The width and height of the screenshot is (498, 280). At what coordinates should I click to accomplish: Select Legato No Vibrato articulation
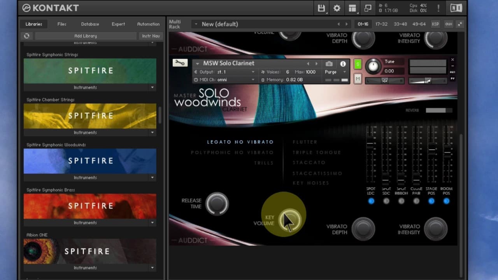pos(240,142)
